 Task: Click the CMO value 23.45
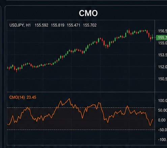[x=31, y=97]
